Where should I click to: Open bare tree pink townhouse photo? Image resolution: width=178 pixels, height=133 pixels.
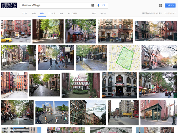point(159,58)
